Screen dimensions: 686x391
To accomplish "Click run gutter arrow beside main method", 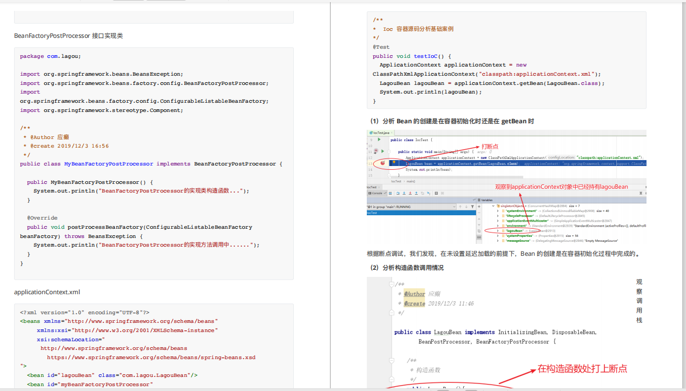I will click(382, 151).
